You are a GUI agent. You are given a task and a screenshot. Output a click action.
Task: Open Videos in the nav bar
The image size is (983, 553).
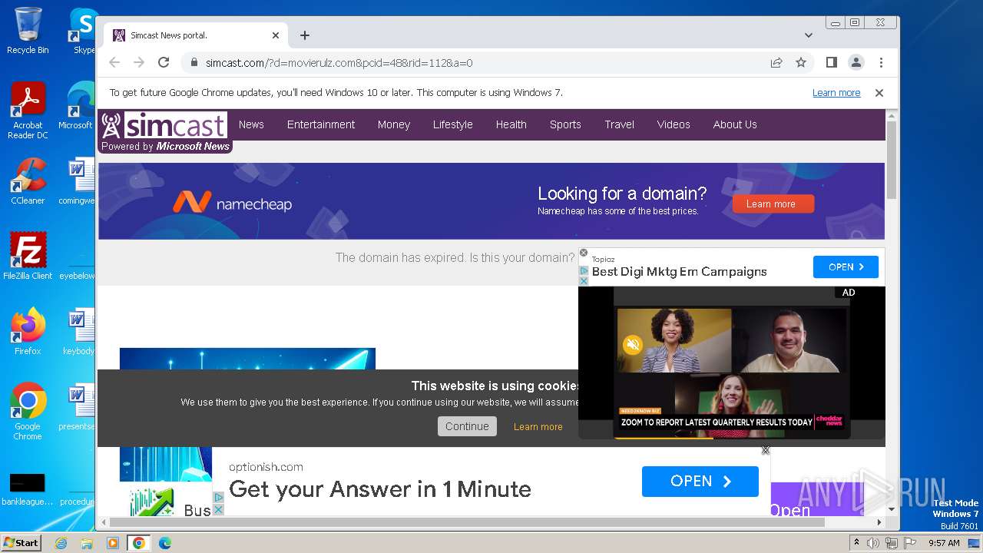(674, 124)
